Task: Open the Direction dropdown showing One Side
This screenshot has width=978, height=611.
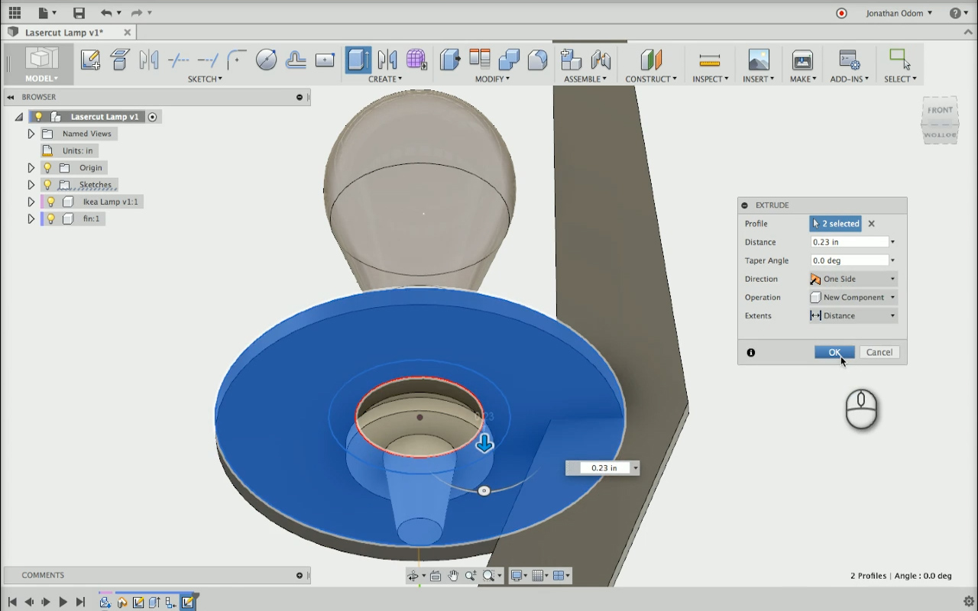Action: pos(853,279)
